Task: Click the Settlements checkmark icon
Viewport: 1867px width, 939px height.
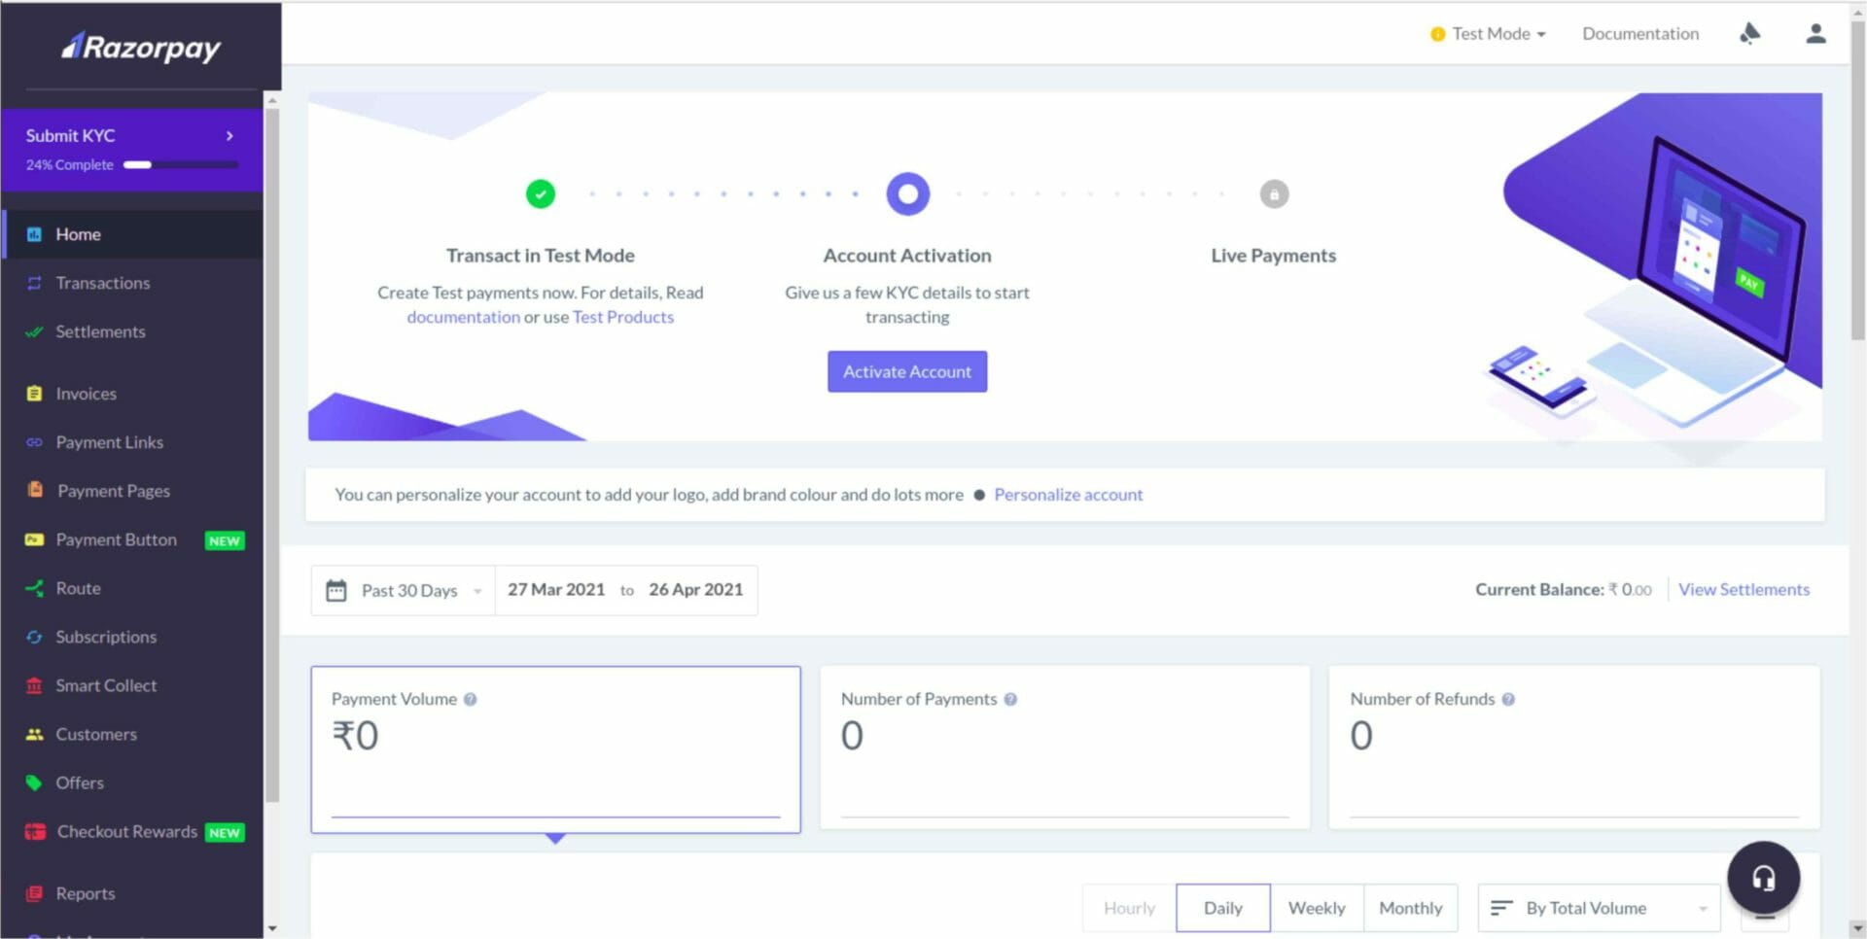Action: [34, 331]
